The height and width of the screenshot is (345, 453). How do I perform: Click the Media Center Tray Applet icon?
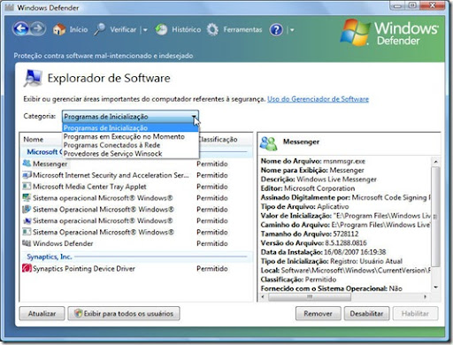pos(27,187)
